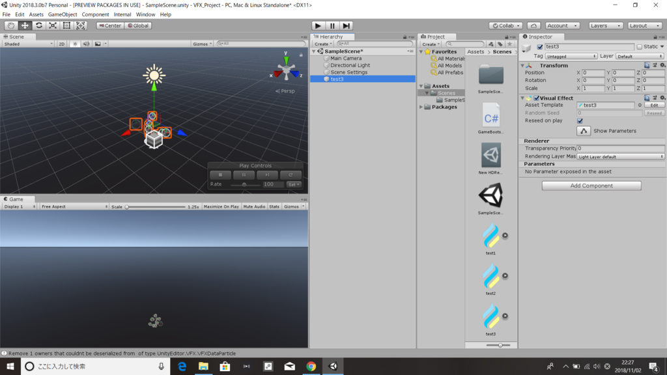Open the Assets menu
This screenshot has width=667, height=375.
pos(36,14)
